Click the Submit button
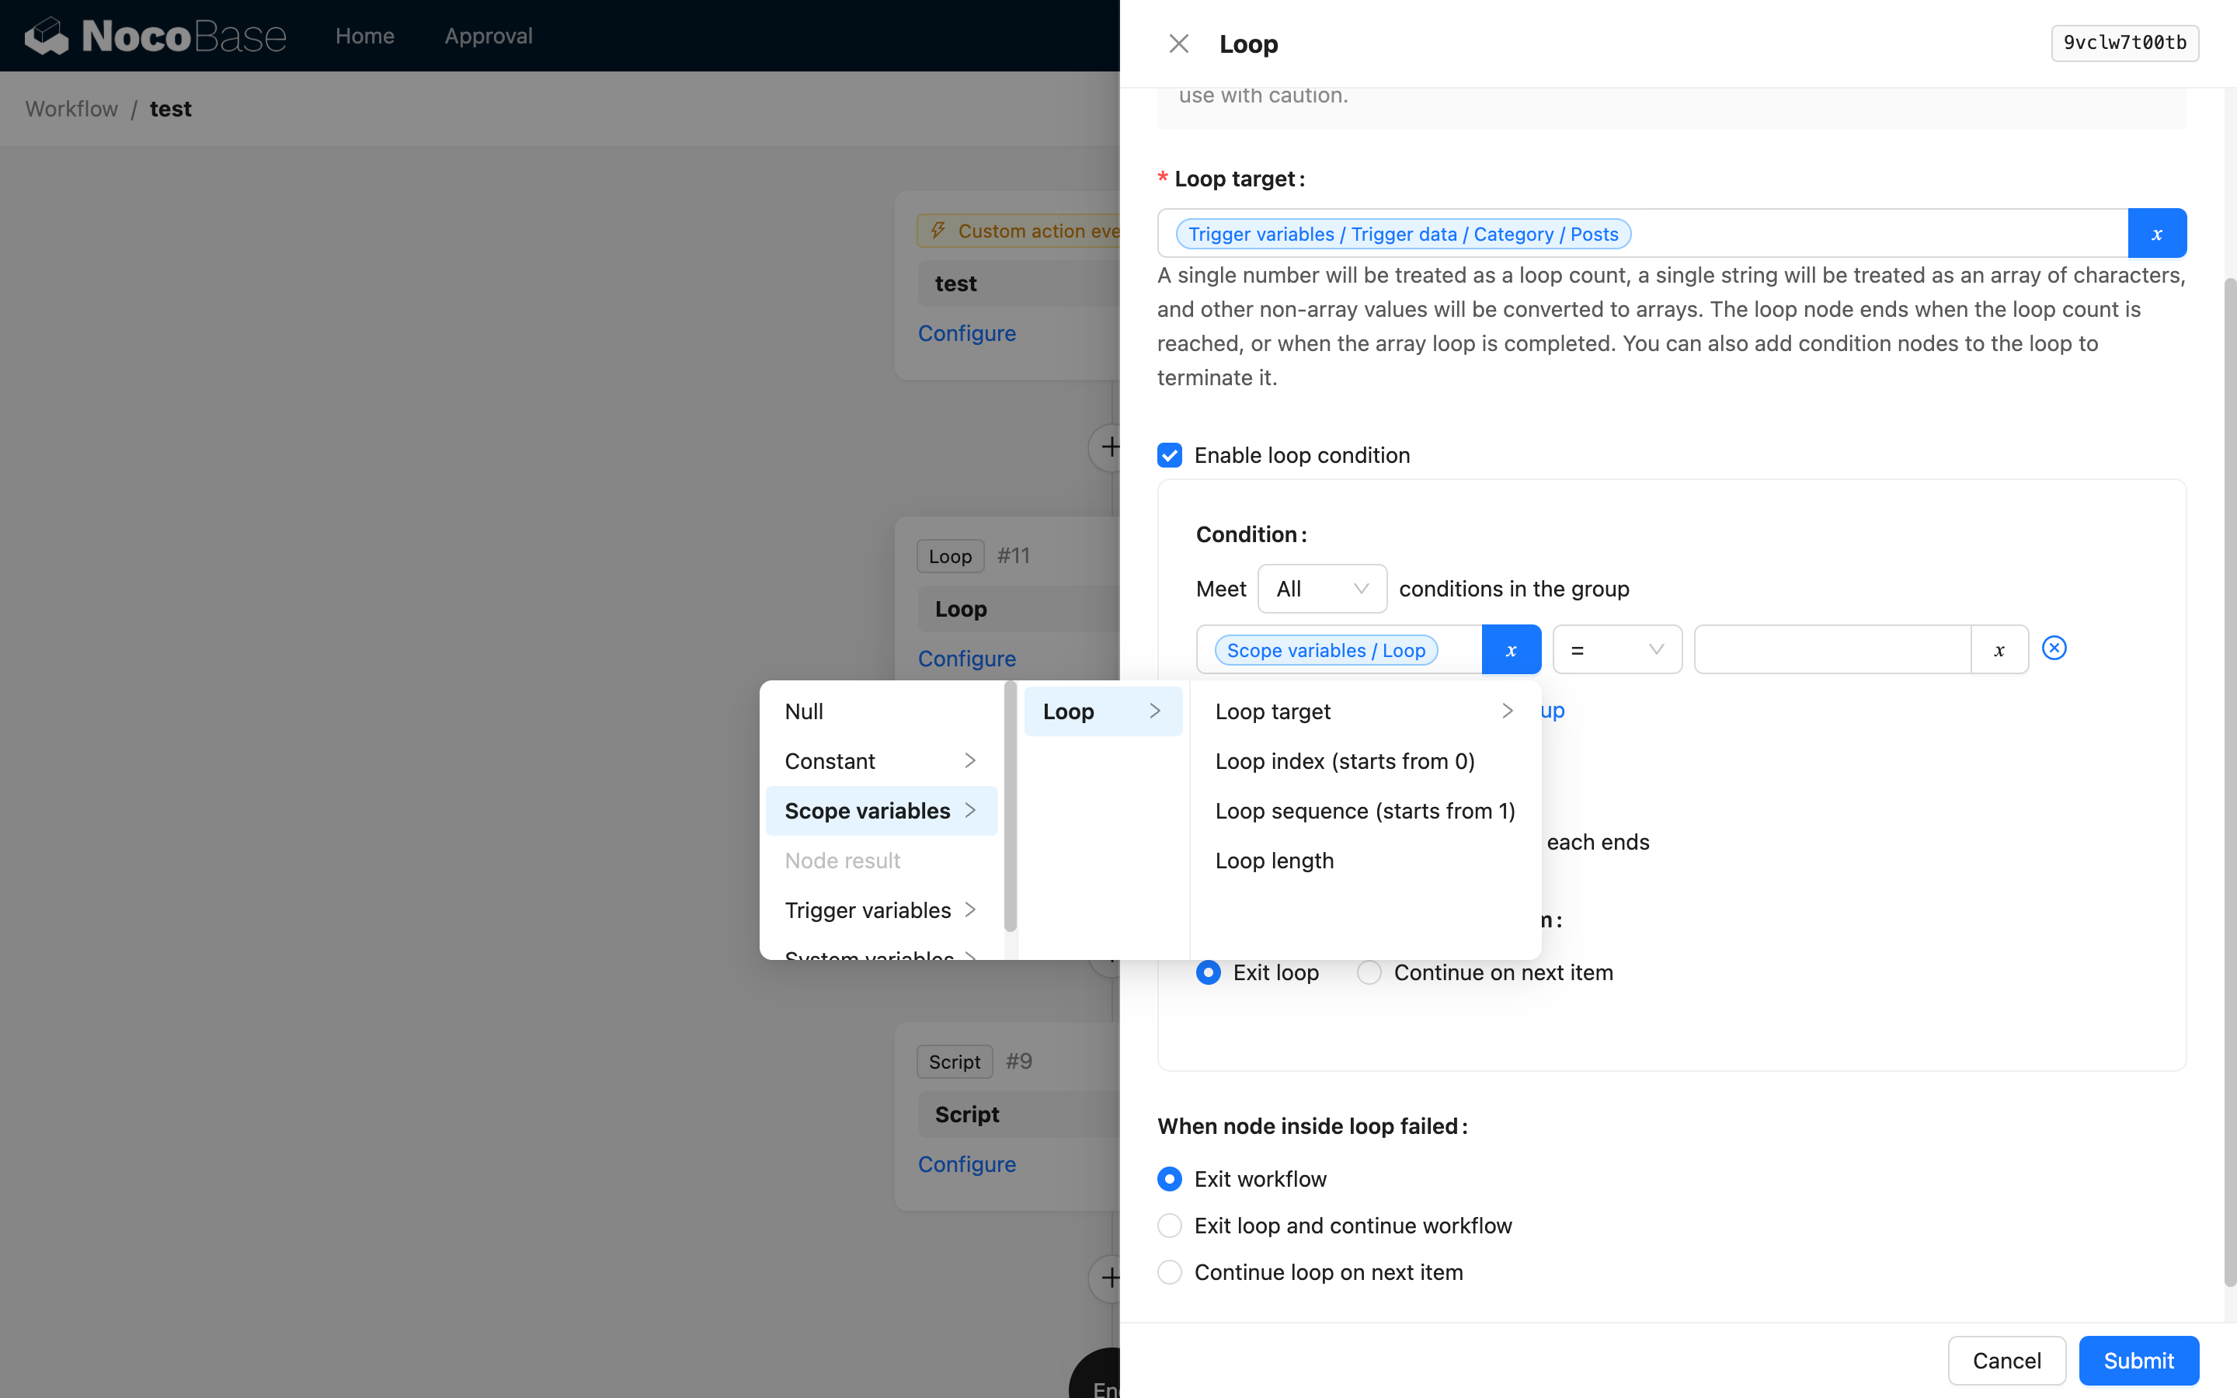2237x1398 pixels. pos(2137,1360)
